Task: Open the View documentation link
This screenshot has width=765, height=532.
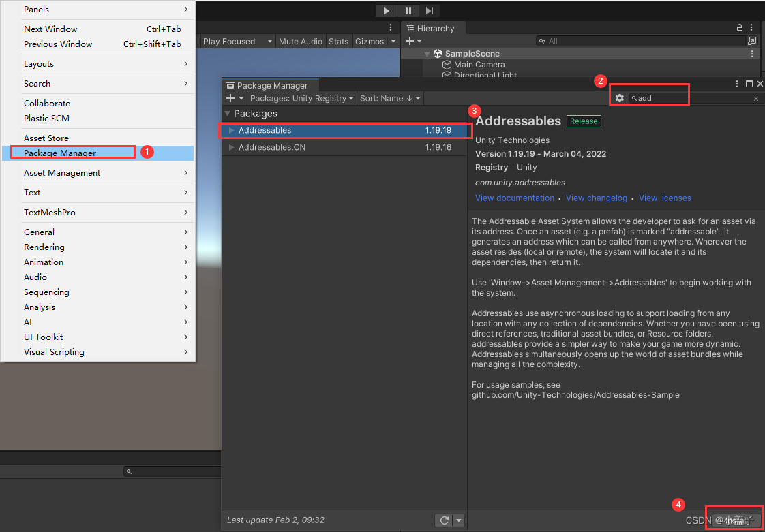Action: (x=515, y=198)
